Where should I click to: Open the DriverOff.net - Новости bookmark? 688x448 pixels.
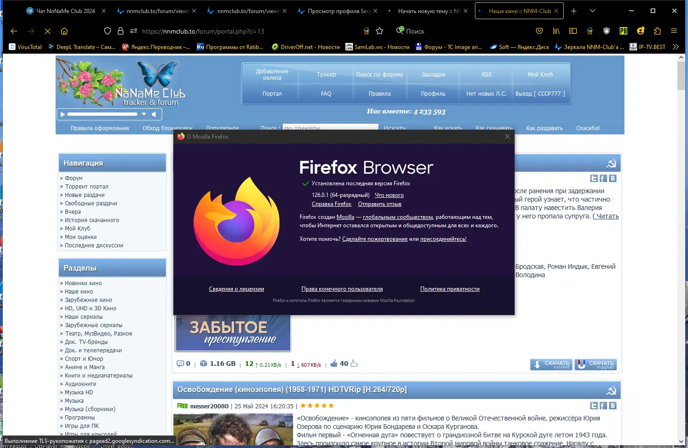click(x=306, y=47)
